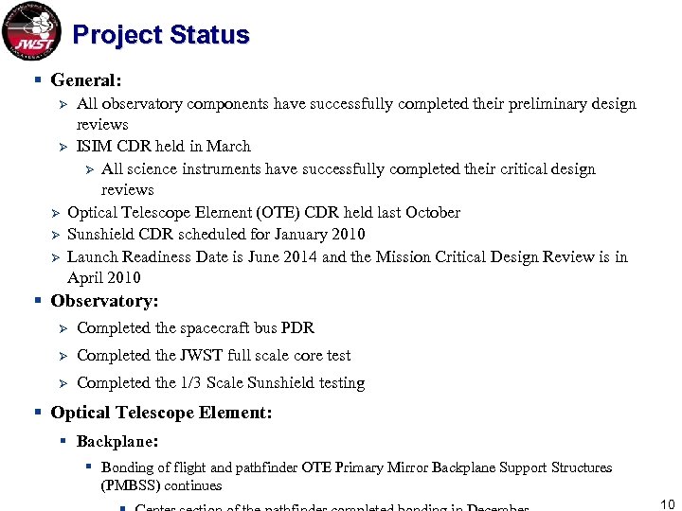This screenshot has width=682, height=511.
Task: Click the arrow bullet beside "Completed the spacecraft bus PDR"
Action: pyautogui.click(x=63, y=328)
